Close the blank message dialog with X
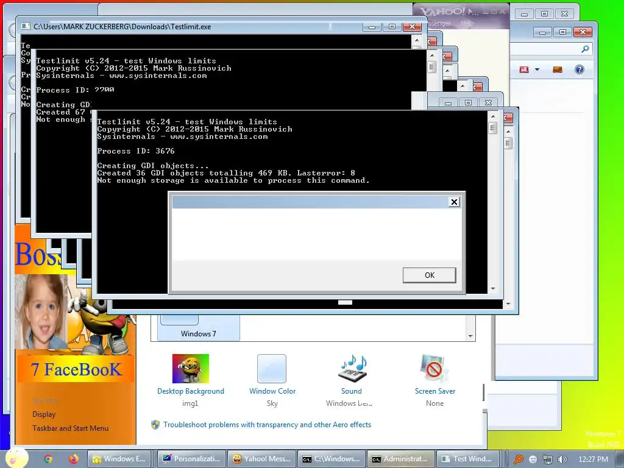 tap(454, 202)
